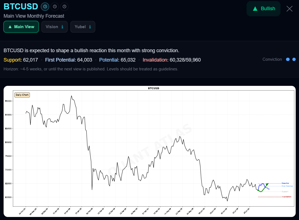299x220 pixels.
Task: Show the Yubel info icon
Action: point(90,27)
